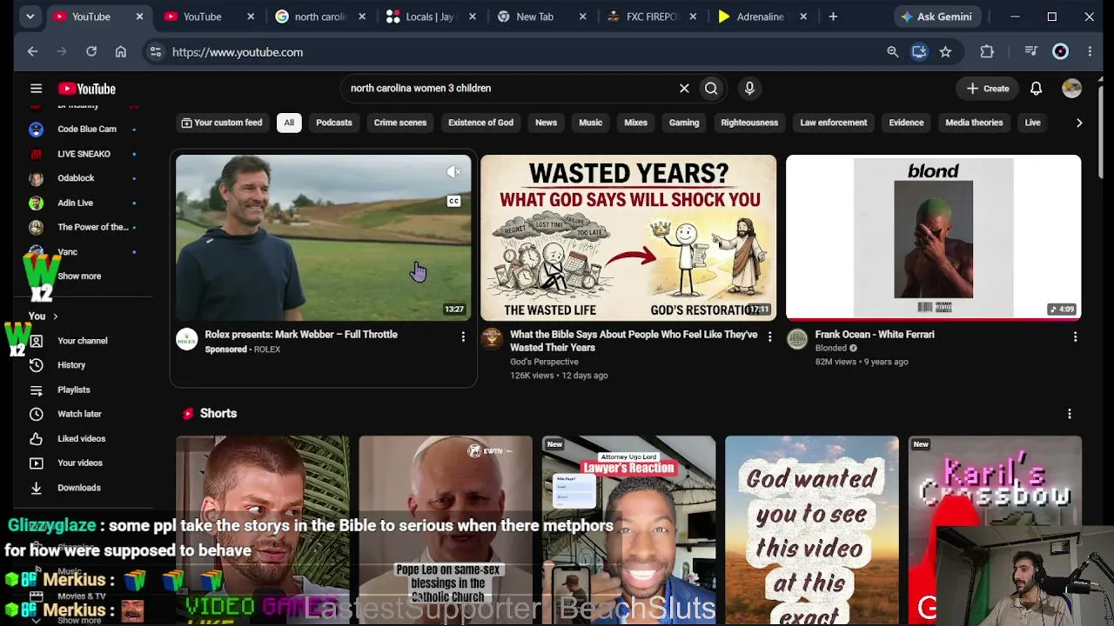
Task: Toggle captions on the Rolex preview
Action: click(x=453, y=202)
